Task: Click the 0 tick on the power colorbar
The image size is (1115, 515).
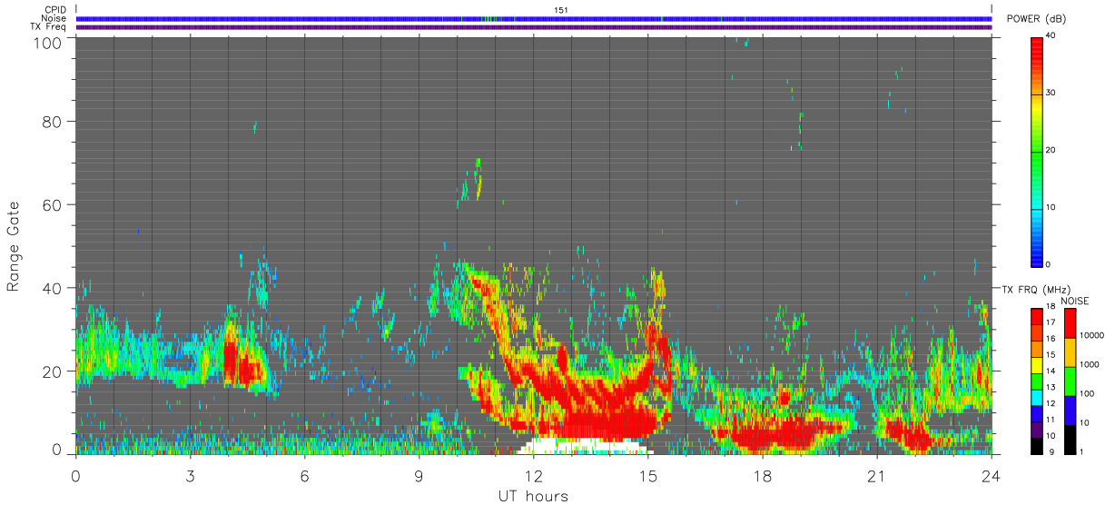Action: pyautogui.click(x=1048, y=264)
